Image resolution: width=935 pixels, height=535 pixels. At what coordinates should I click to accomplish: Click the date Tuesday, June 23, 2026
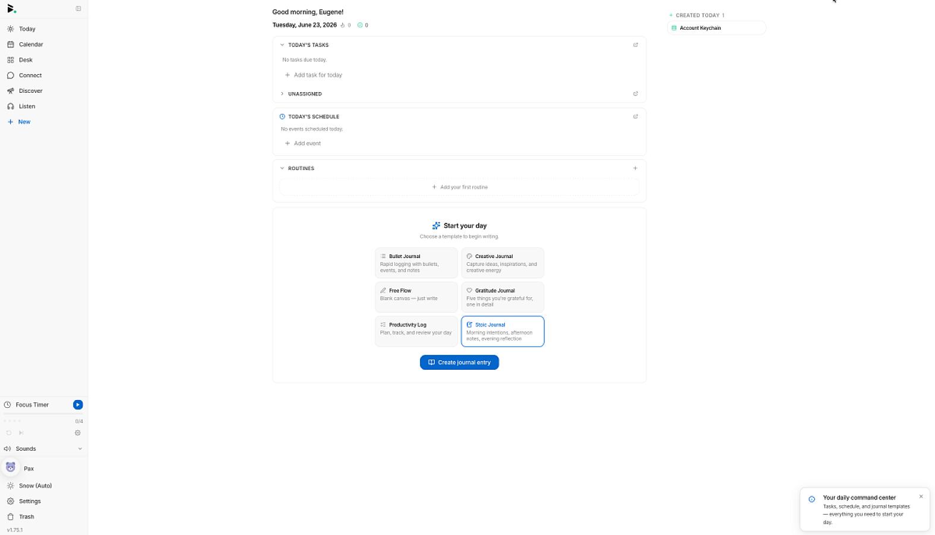pos(305,25)
